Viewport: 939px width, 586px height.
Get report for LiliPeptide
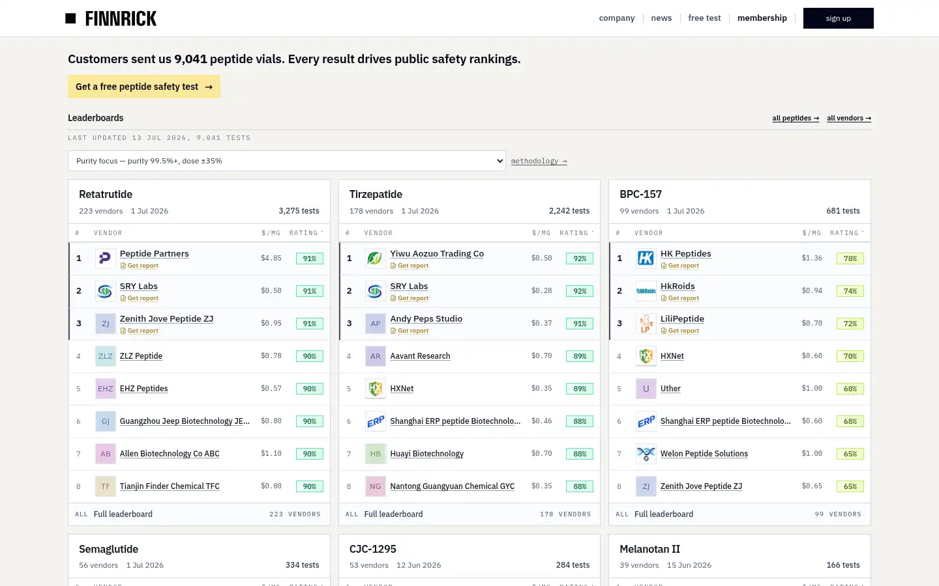[680, 331]
